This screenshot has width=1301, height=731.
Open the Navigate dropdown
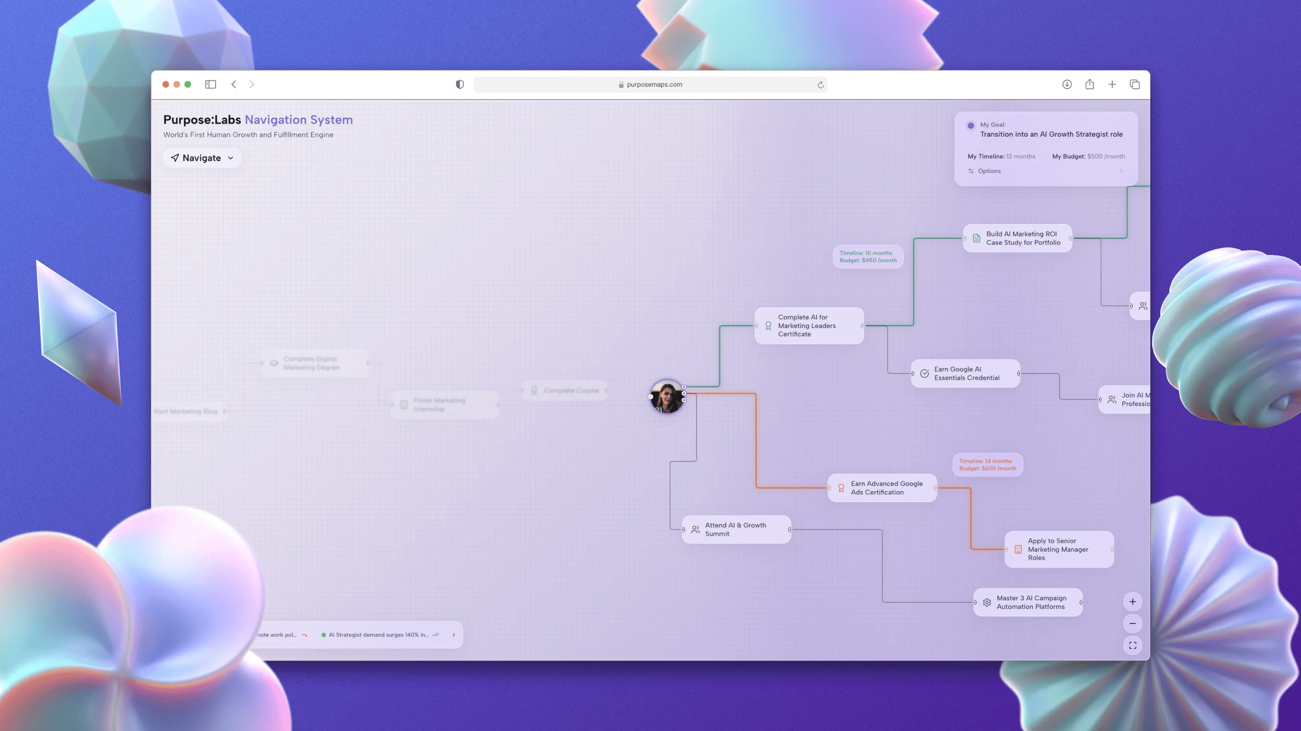202,158
